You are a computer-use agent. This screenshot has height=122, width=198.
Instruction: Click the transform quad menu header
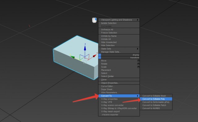pos(119,58)
